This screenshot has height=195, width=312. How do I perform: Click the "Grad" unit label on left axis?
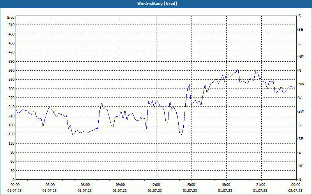pyautogui.click(x=11, y=18)
